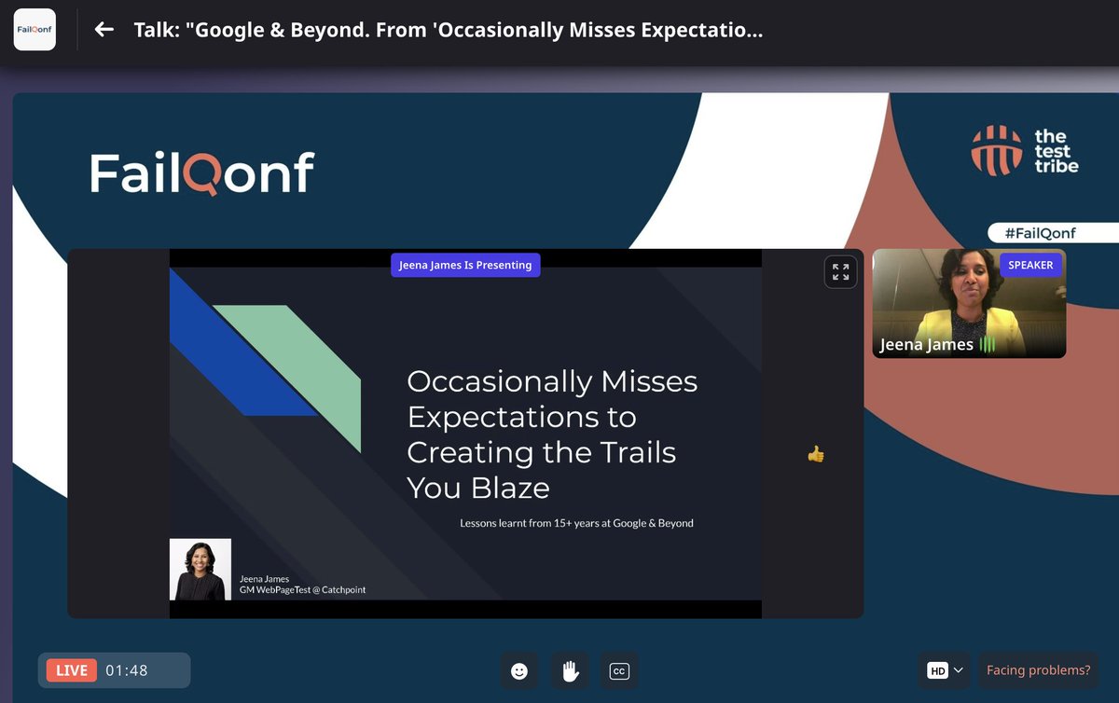
Task: Click the FailQonf logo in the top bar
Action: click(35, 30)
